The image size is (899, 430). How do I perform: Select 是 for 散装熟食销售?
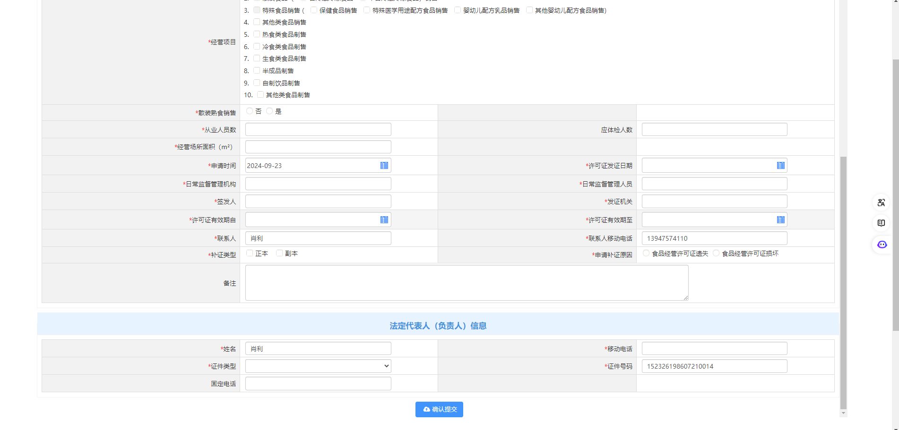(269, 111)
